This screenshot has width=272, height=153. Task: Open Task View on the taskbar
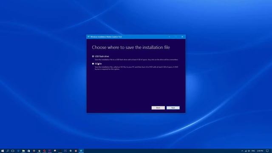(13, 151)
